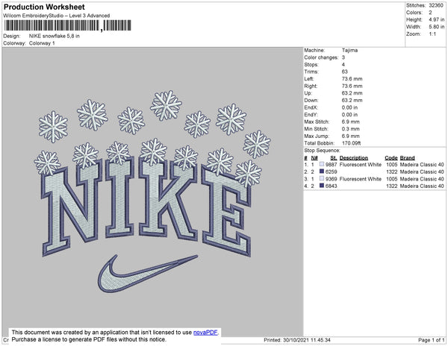The image size is (448, 346).
Task: Click the dark blue swatch beside 6843
Action: click(322, 186)
